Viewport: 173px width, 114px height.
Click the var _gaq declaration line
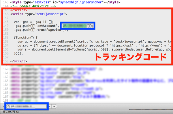(34, 22)
